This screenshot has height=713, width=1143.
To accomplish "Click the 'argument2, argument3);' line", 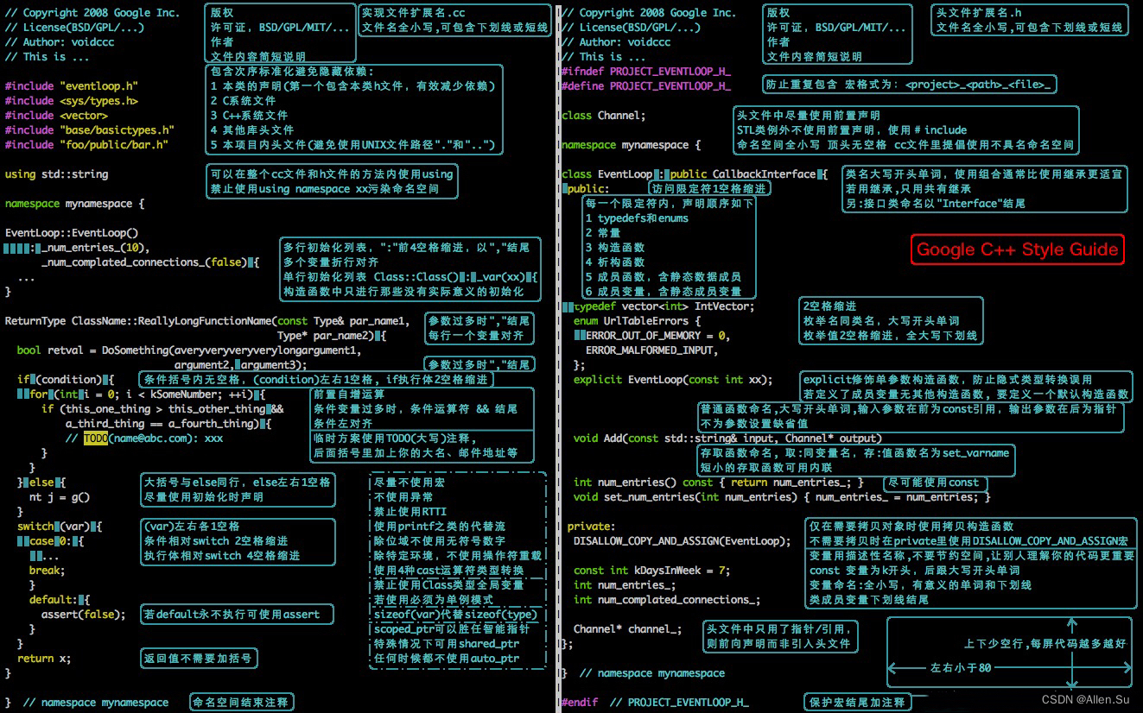I will 240,365.
